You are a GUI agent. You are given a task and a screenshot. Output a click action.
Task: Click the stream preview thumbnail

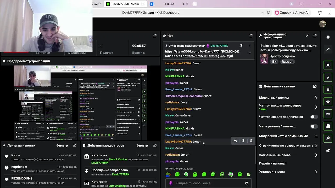tap(80, 103)
